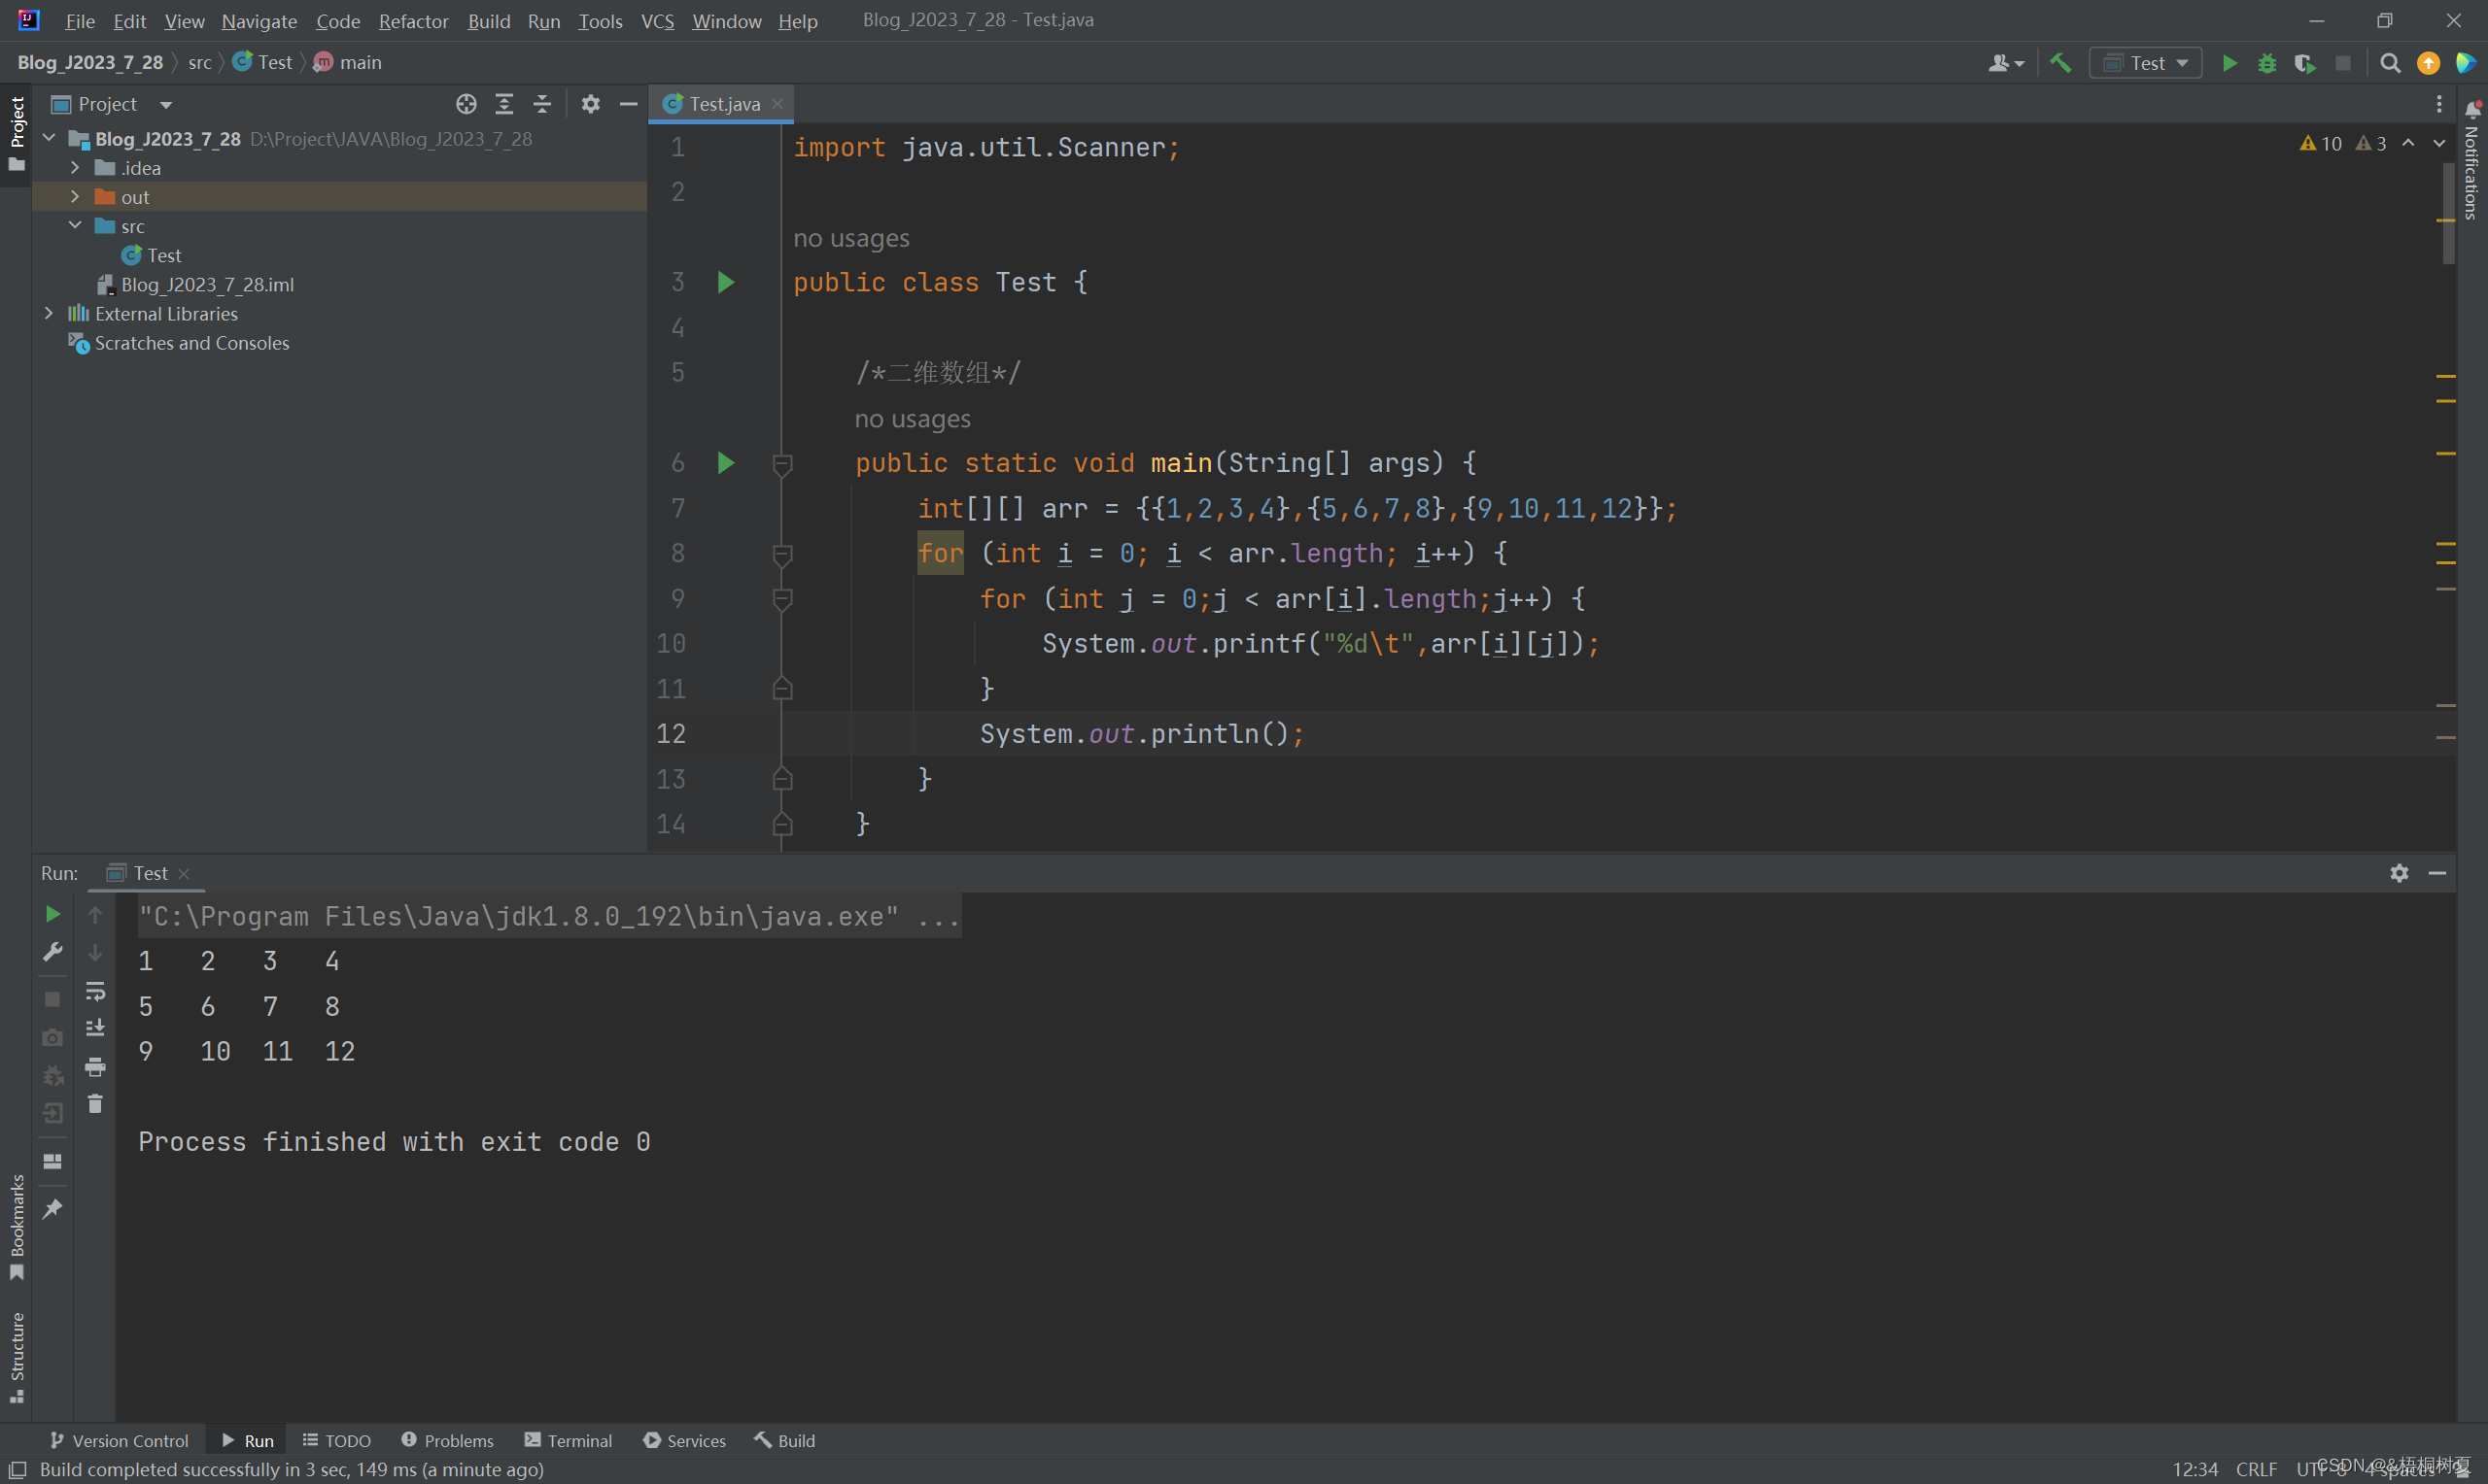This screenshot has height=1484, width=2488.
Task: Open the Test run configuration dropdown
Action: [x=2145, y=63]
